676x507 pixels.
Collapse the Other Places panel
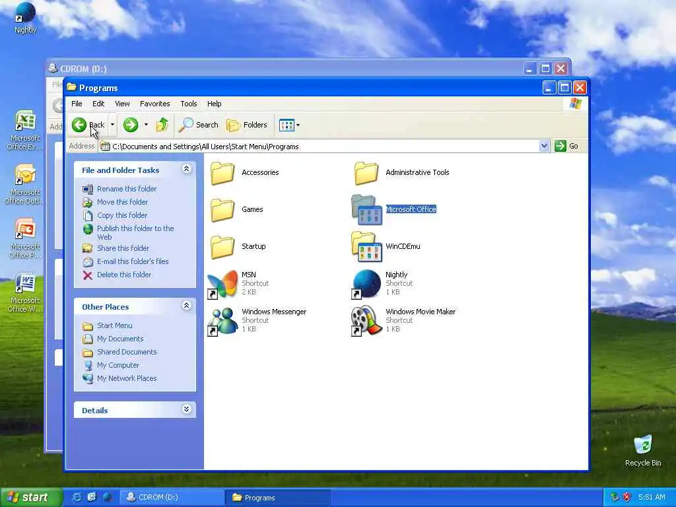click(186, 306)
